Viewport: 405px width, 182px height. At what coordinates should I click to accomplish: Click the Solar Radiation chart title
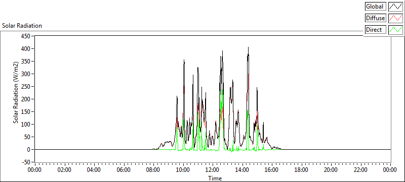[x=22, y=26]
